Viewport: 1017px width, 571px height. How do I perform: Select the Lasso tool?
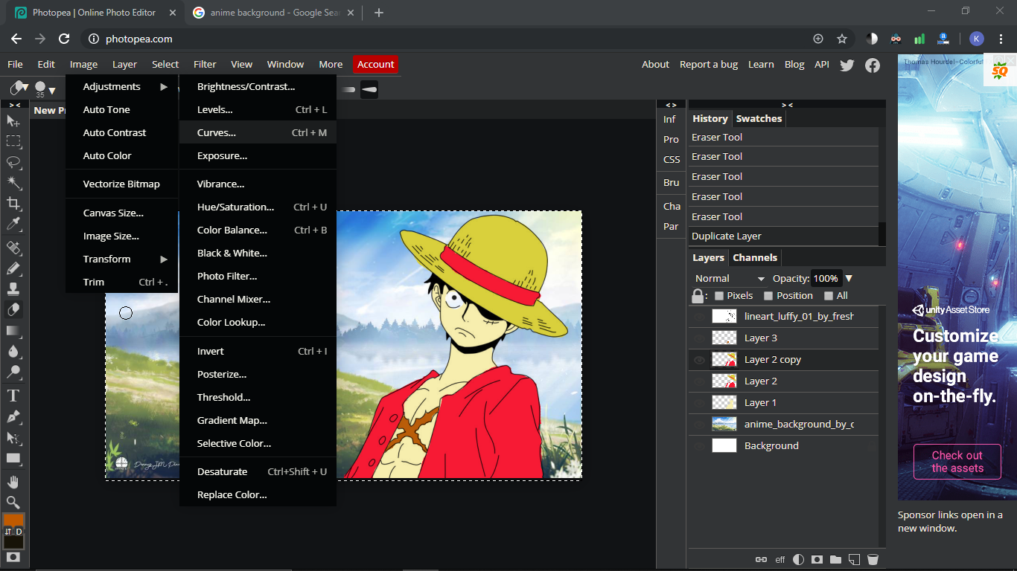(13, 162)
